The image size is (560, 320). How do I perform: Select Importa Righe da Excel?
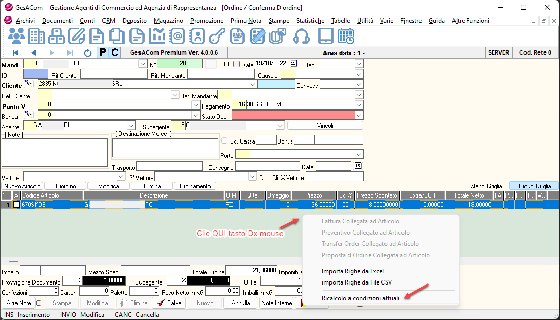[x=353, y=271]
